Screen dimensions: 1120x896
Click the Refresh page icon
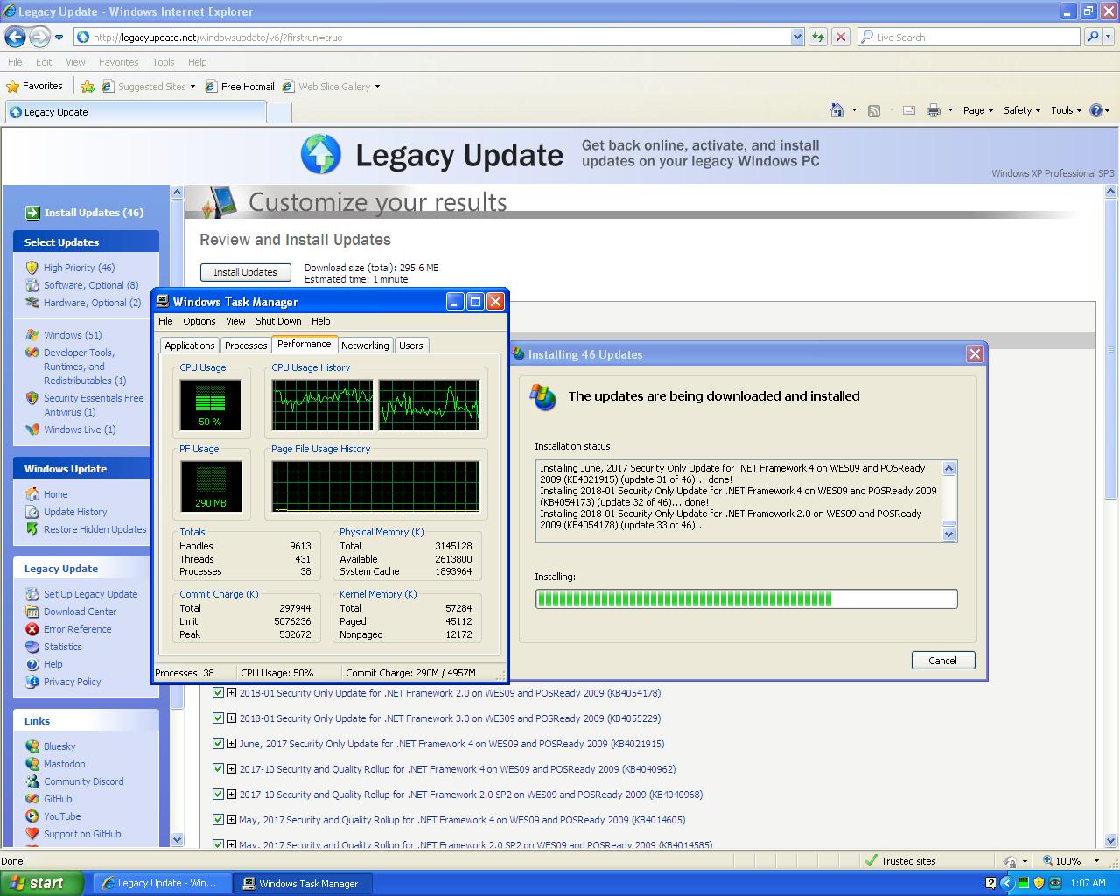(818, 37)
